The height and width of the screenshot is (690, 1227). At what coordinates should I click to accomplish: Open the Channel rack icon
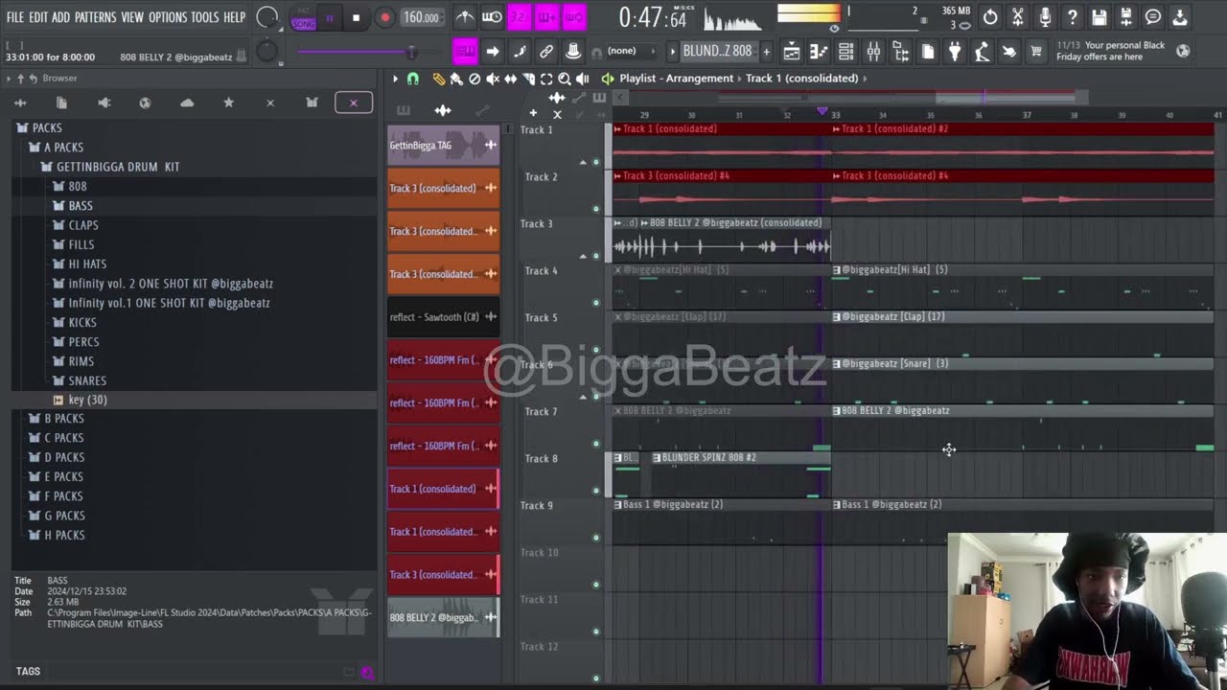coord(845,52)
